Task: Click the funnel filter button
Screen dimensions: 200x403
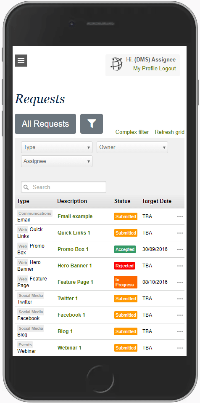Action: pos(92,124)
